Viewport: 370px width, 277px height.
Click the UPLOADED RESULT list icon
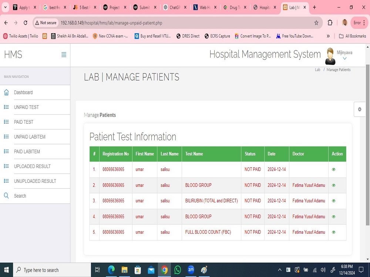click(6, 166)
